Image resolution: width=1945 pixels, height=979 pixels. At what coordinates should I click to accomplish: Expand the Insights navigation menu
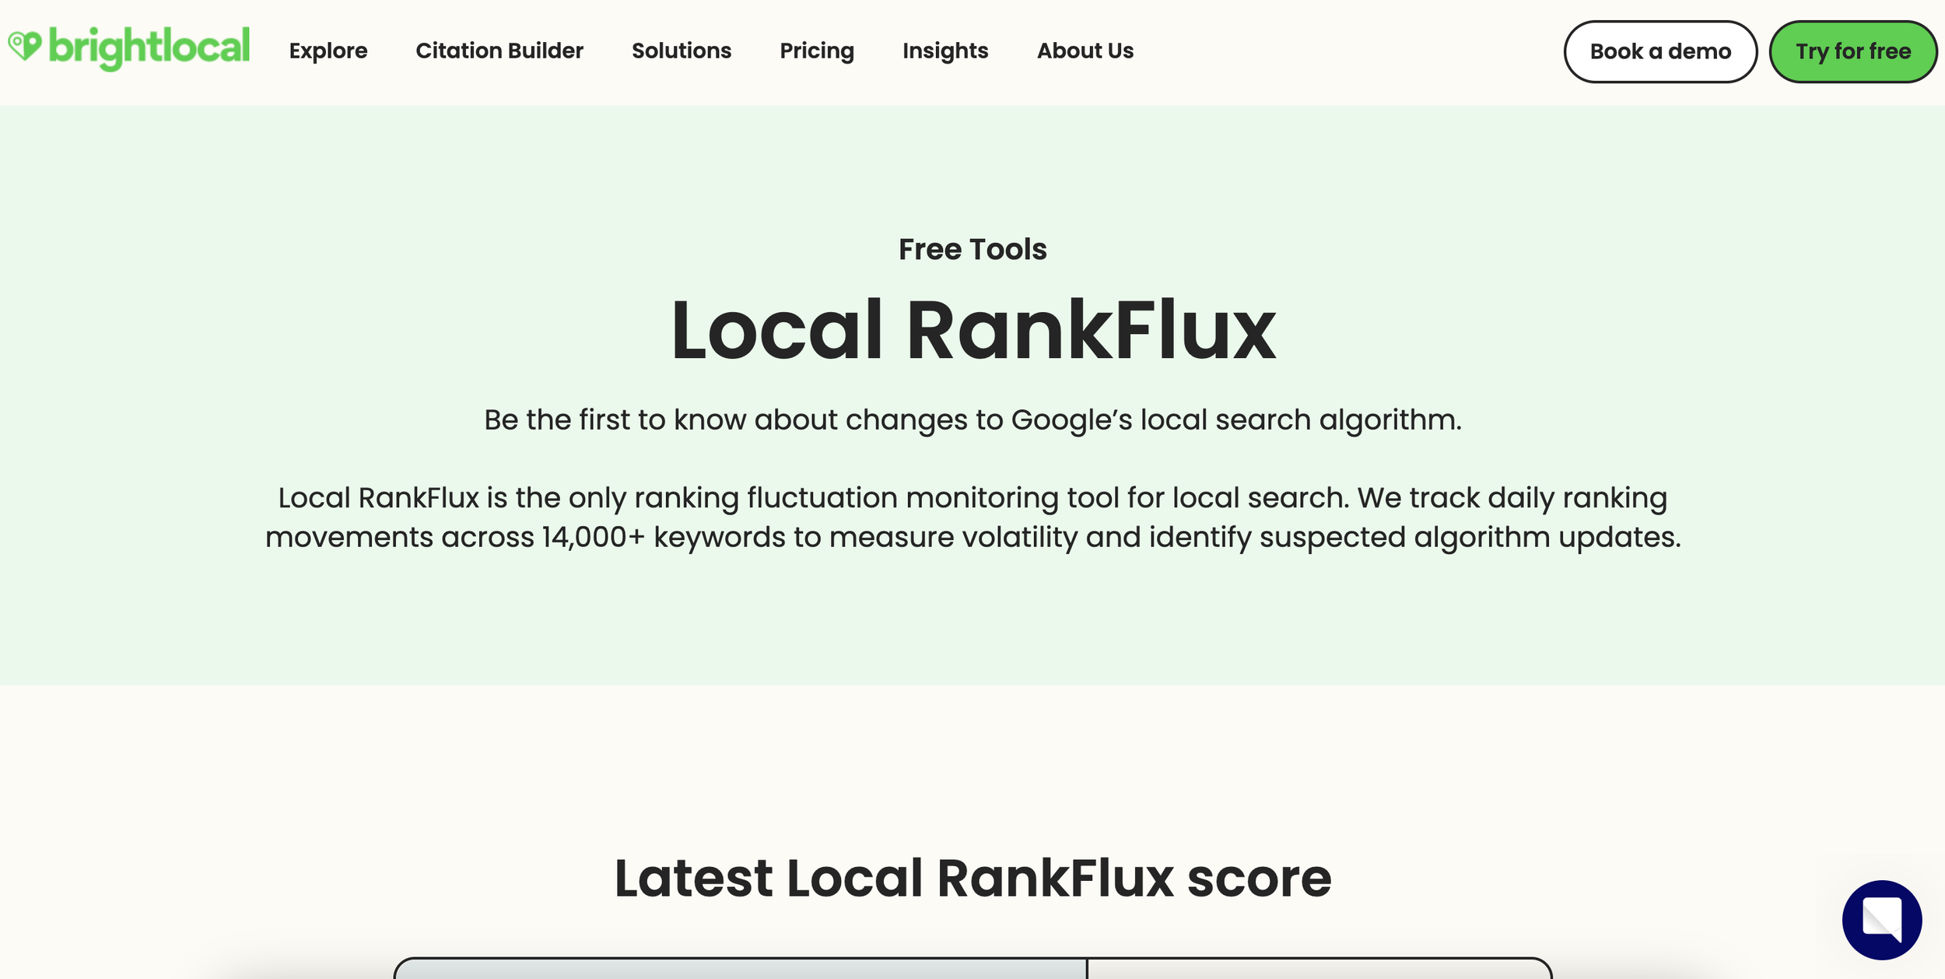944,51
